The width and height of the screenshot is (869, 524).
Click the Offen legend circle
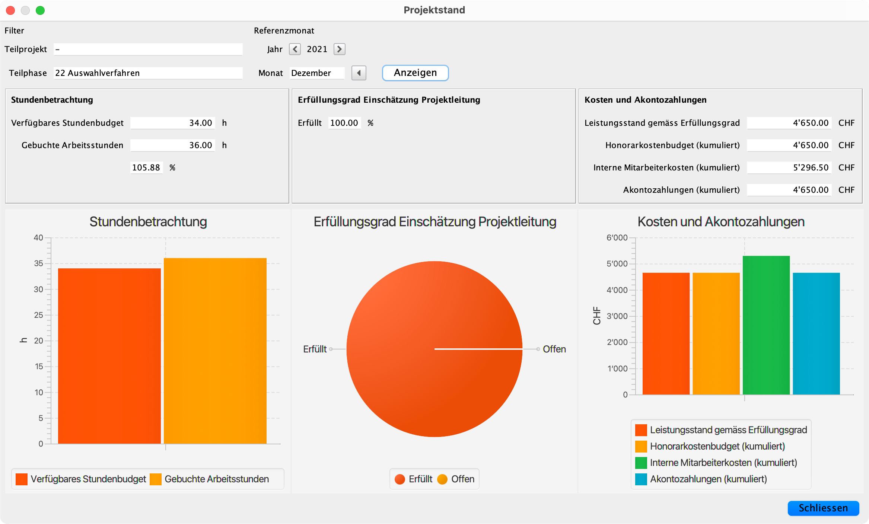tap(442, 479)
